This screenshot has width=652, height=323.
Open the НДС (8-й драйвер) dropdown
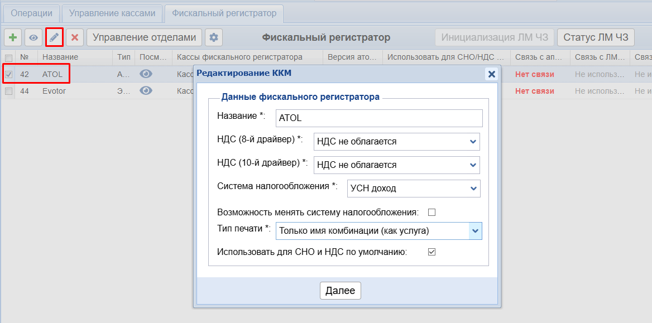tap(396, 142)
